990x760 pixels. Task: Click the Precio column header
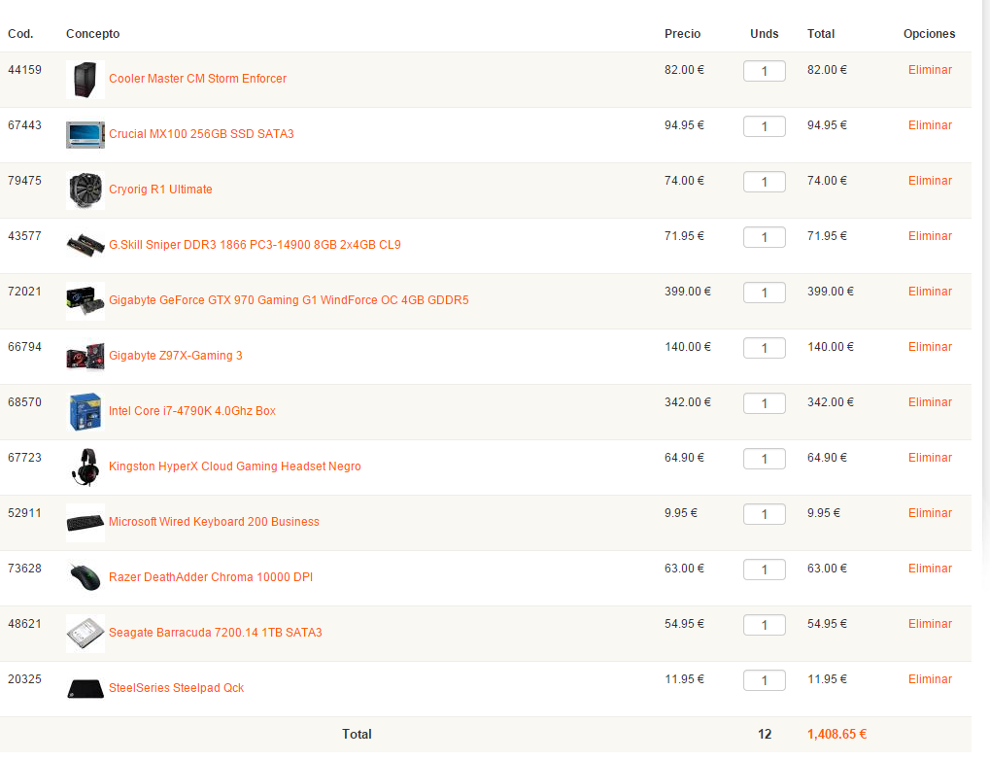(x=683, y=34)
